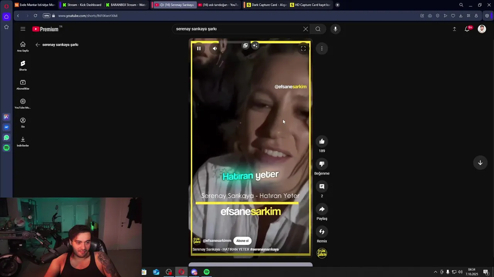Screen dimensions: 494x277
Task: Open YouTube notifications bell
Action: click(x=467, y=29)
